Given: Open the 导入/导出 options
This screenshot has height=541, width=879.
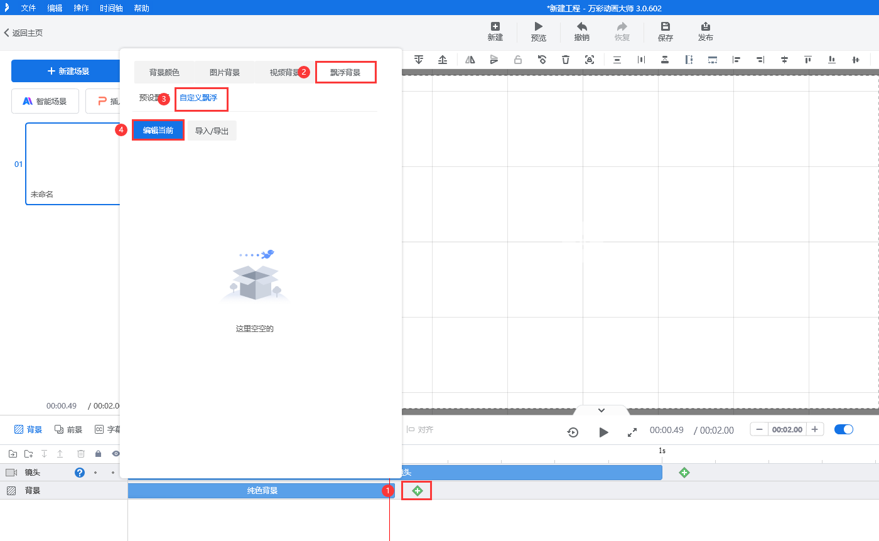Looking at the screenshot, I should (212, 131).
